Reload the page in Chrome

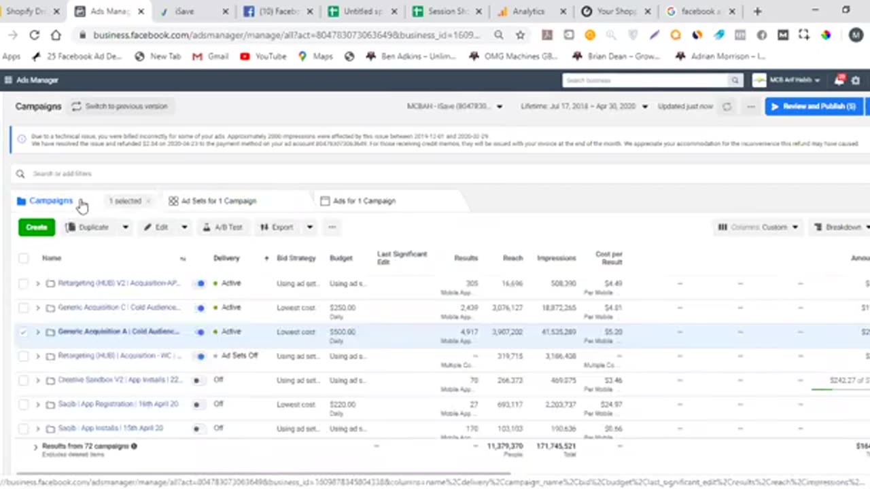[x=35, y=35]
